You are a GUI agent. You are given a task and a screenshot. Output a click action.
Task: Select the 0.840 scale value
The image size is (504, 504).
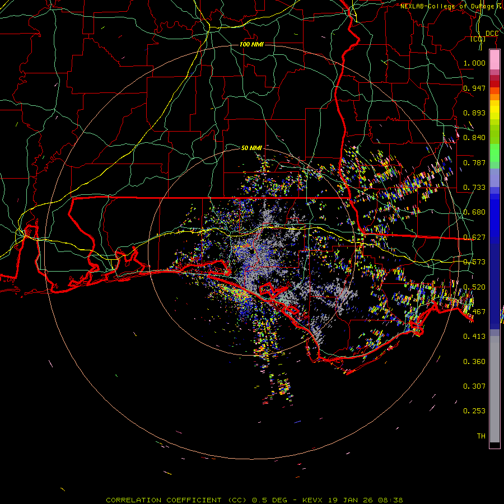point(474,138)
